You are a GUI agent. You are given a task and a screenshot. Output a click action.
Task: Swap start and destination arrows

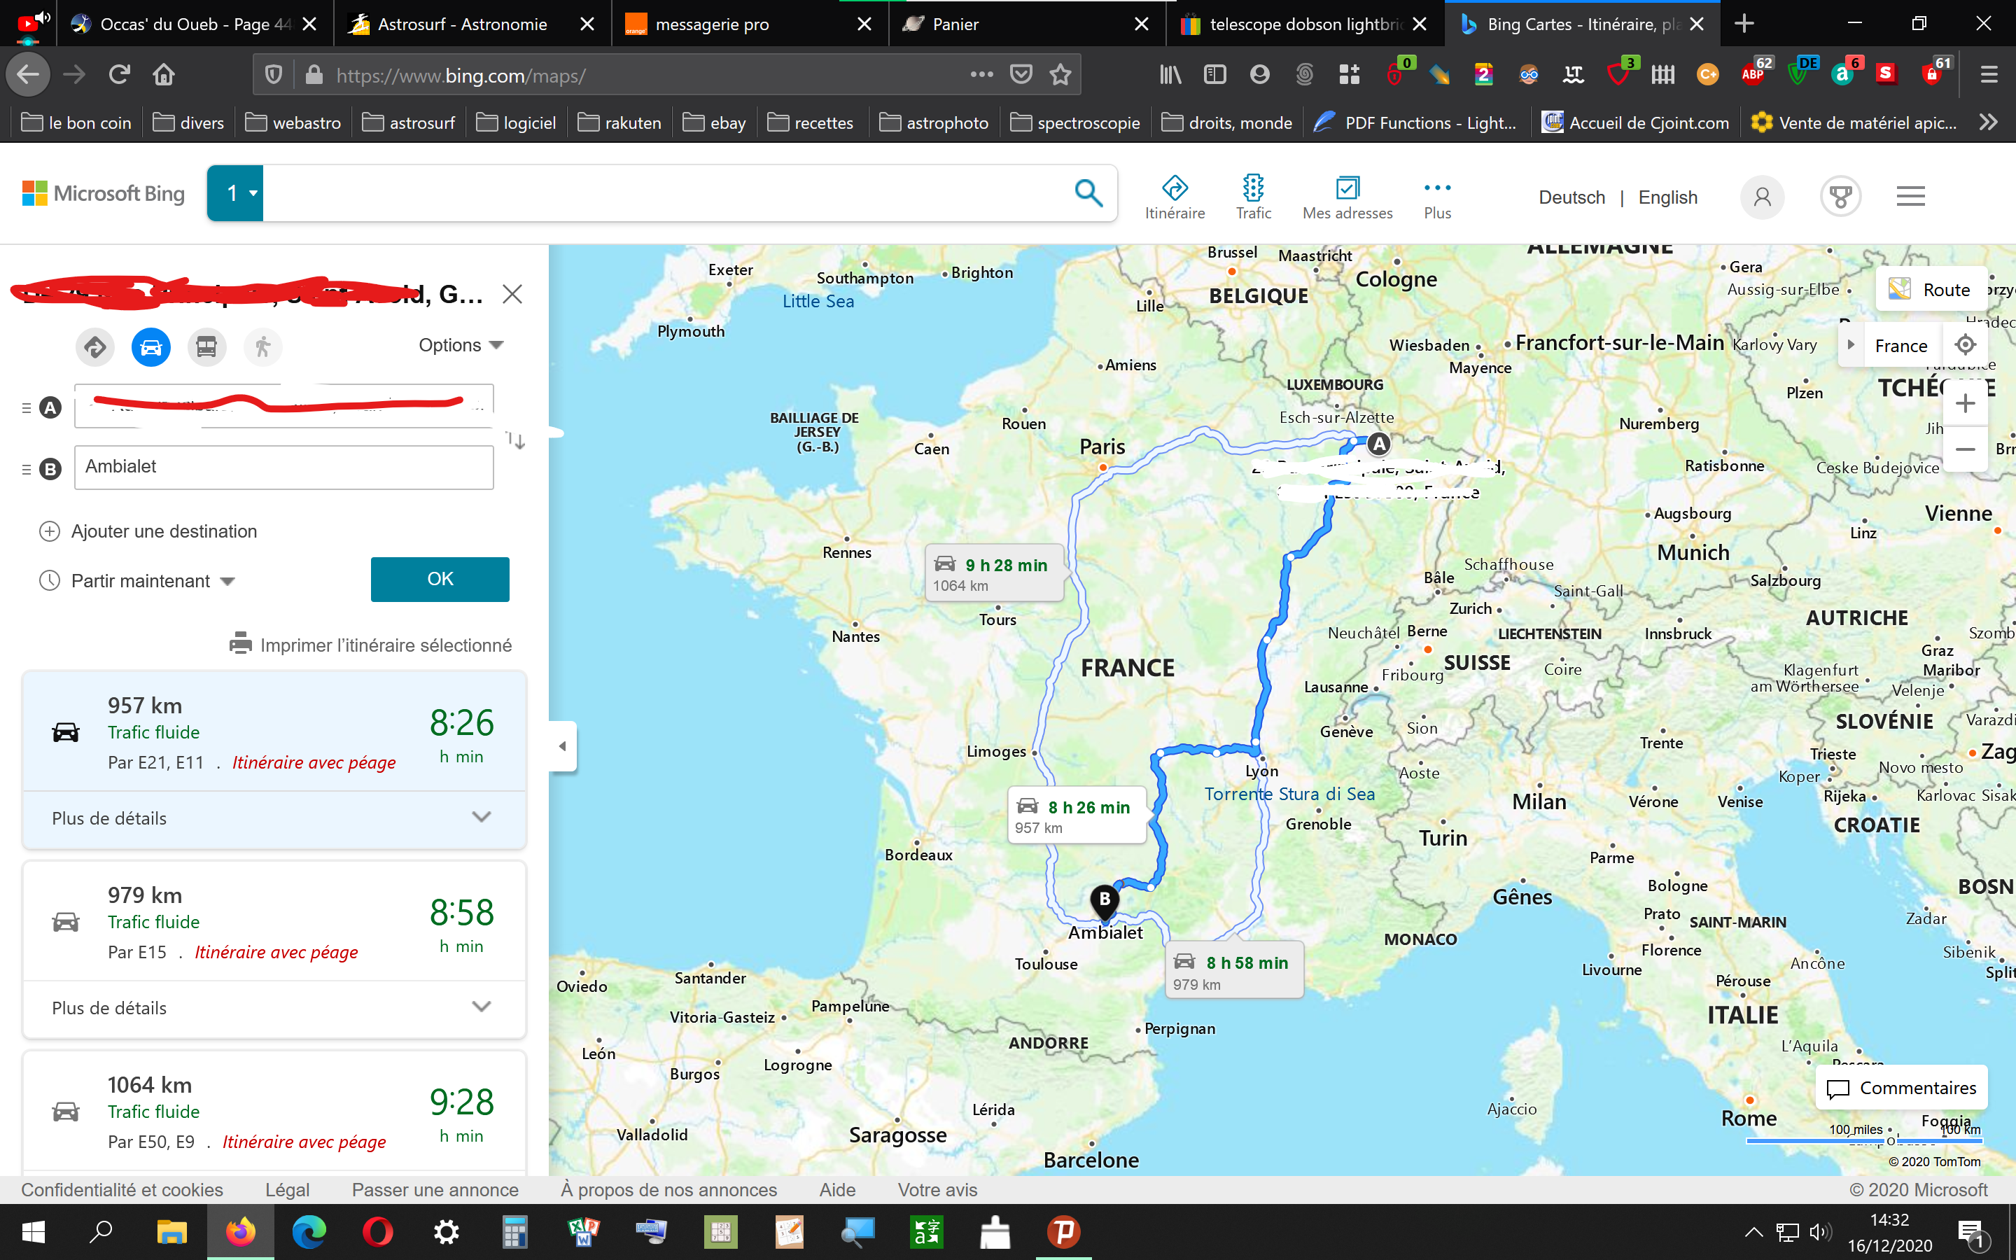516,440
